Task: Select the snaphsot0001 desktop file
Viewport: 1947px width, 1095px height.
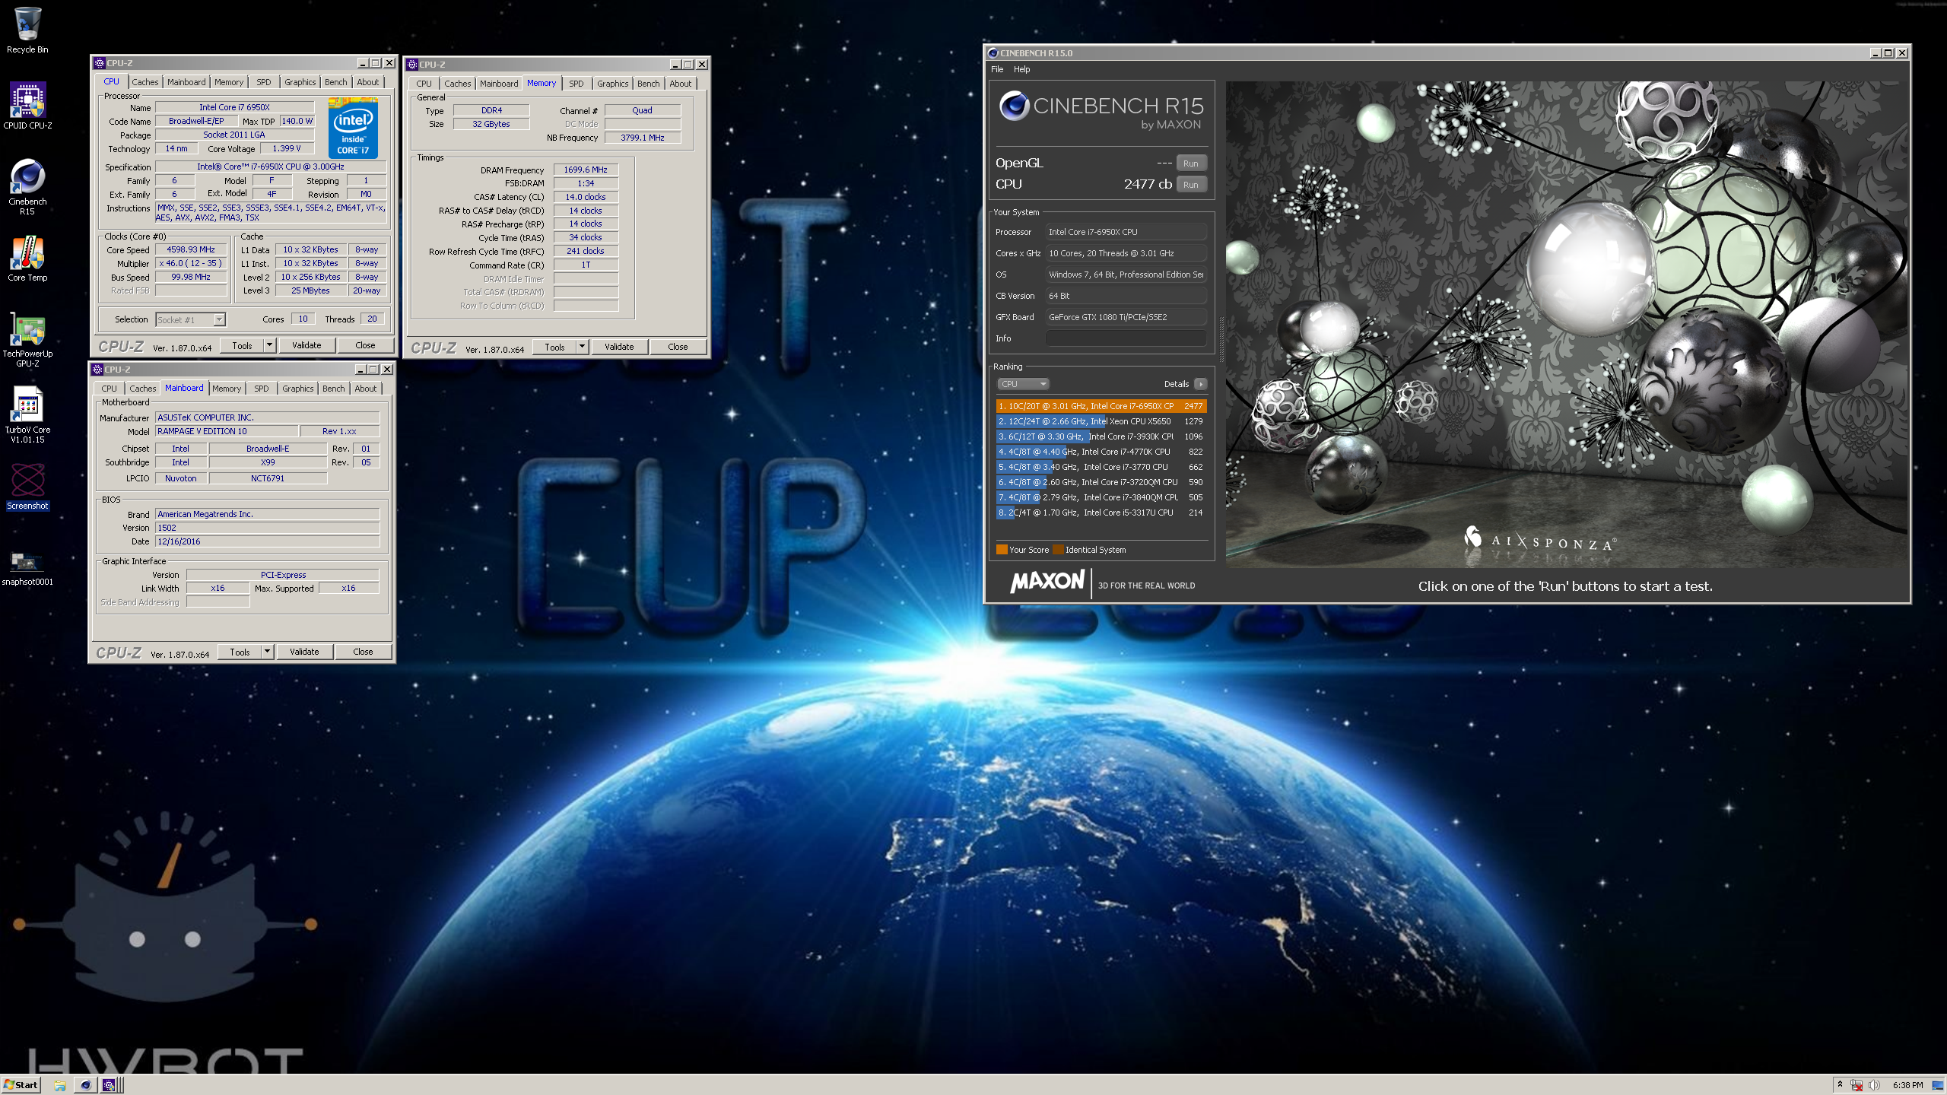Action: point(27,567)
